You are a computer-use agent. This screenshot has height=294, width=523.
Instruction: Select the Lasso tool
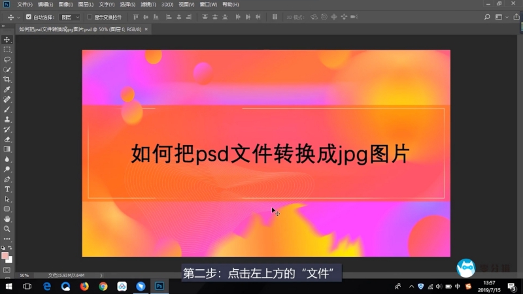pos(7,59)
